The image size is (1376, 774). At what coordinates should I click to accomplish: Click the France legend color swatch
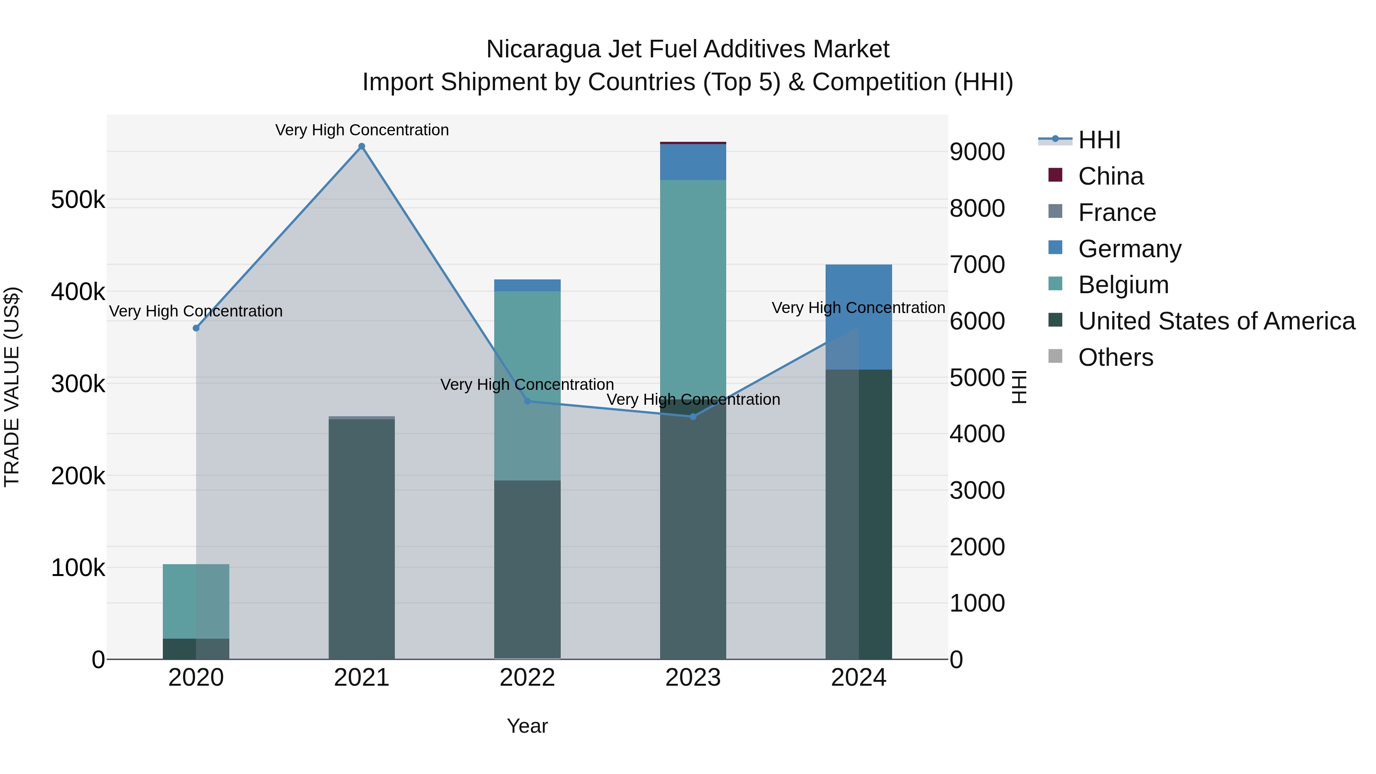tap(1055, 211)
